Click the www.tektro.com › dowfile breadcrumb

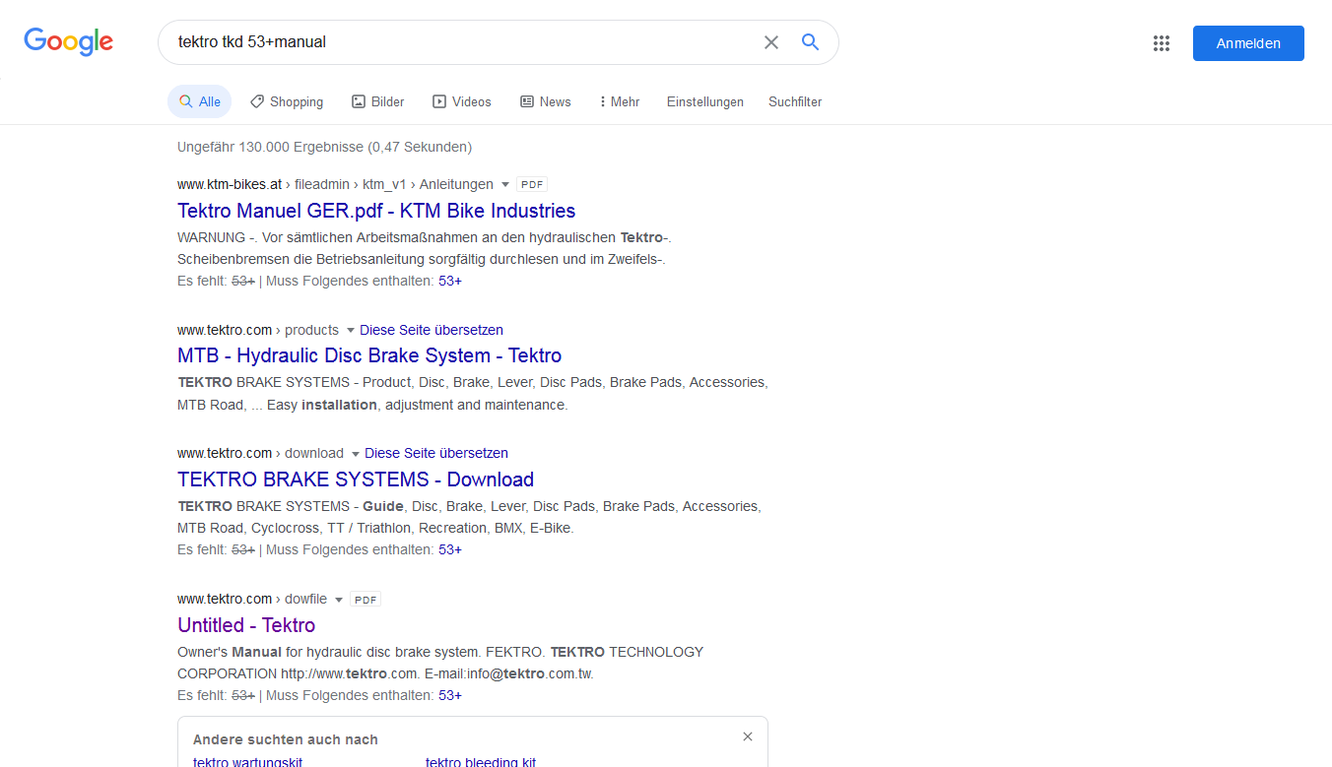252,599
